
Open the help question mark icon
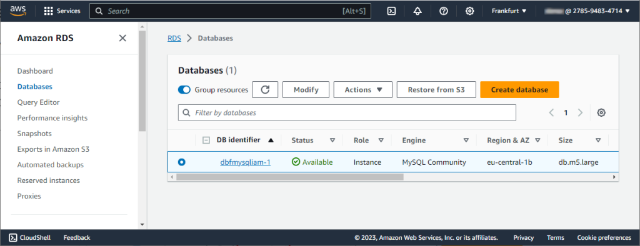444,11
